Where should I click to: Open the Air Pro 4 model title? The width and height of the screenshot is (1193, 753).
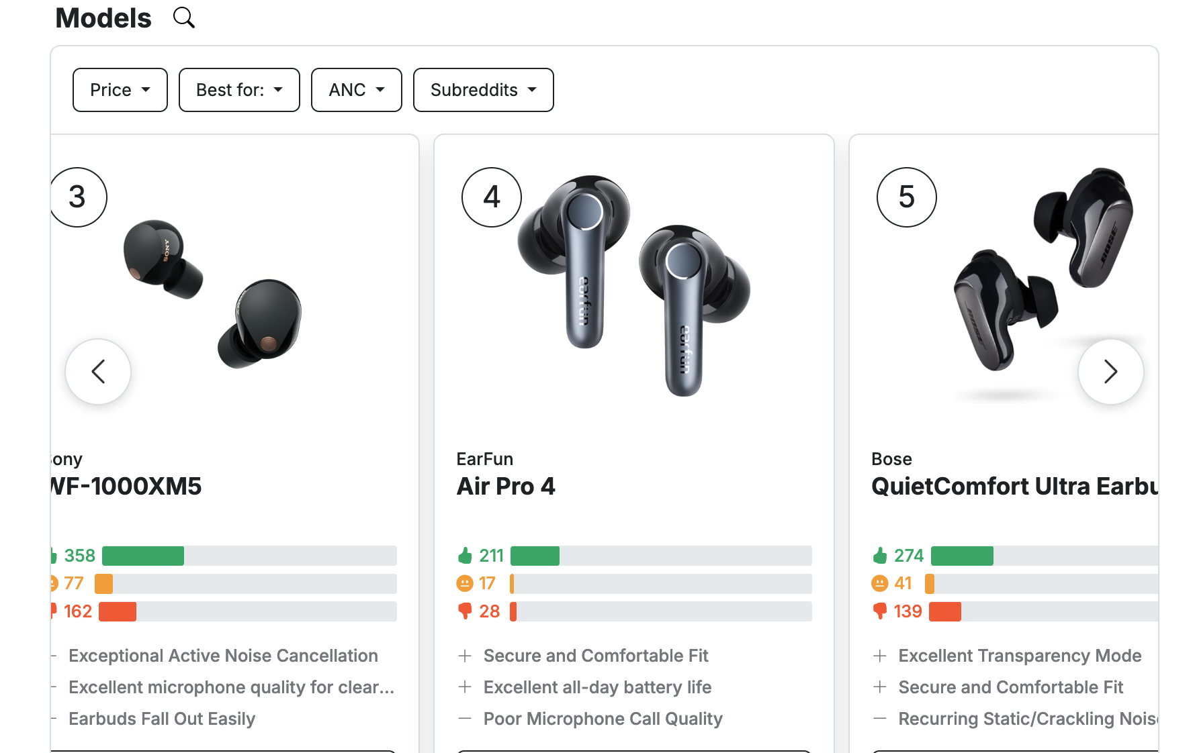[506, 487]
